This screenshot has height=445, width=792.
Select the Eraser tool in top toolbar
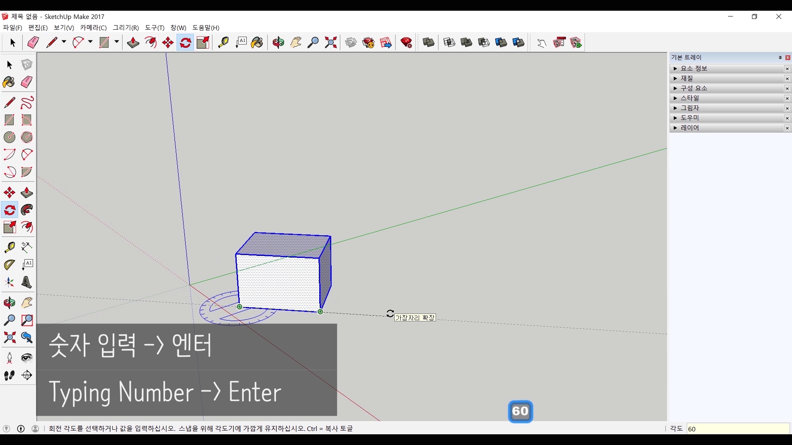pyautogui.click(x=33, y=42)
